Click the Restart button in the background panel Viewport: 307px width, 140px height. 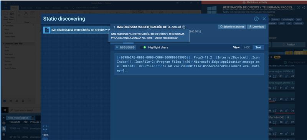click(x=289, y=44)
